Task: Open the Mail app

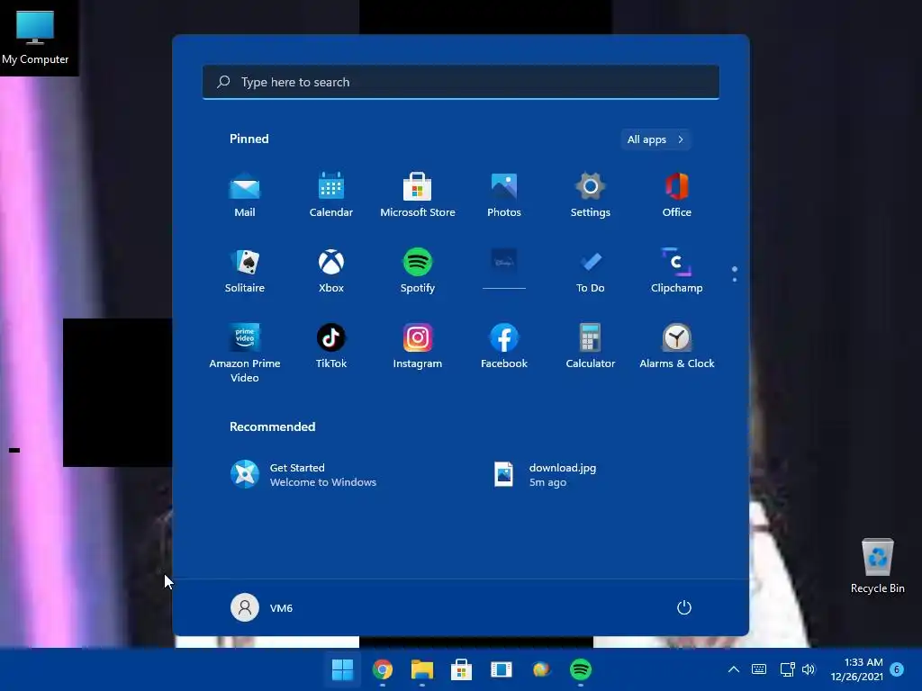Action: coord(245,195)
